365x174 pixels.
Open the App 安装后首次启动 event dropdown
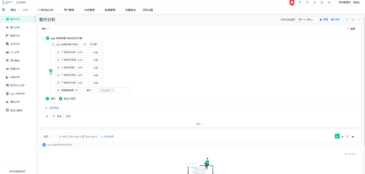(x=67, y=44)
